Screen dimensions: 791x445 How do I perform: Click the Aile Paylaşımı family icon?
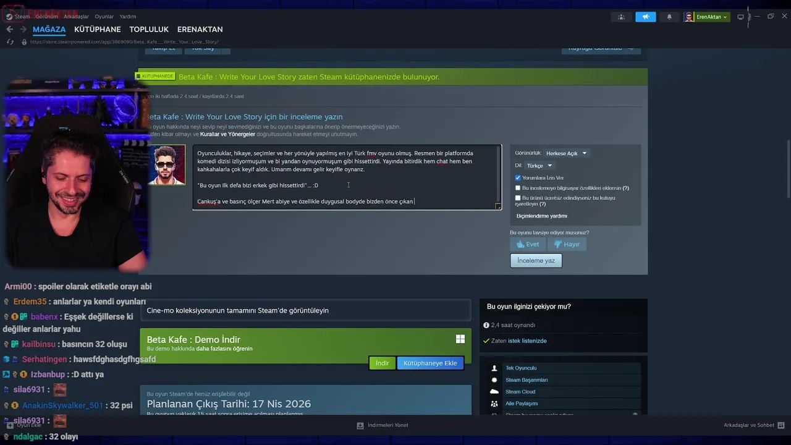coord(494,404)
